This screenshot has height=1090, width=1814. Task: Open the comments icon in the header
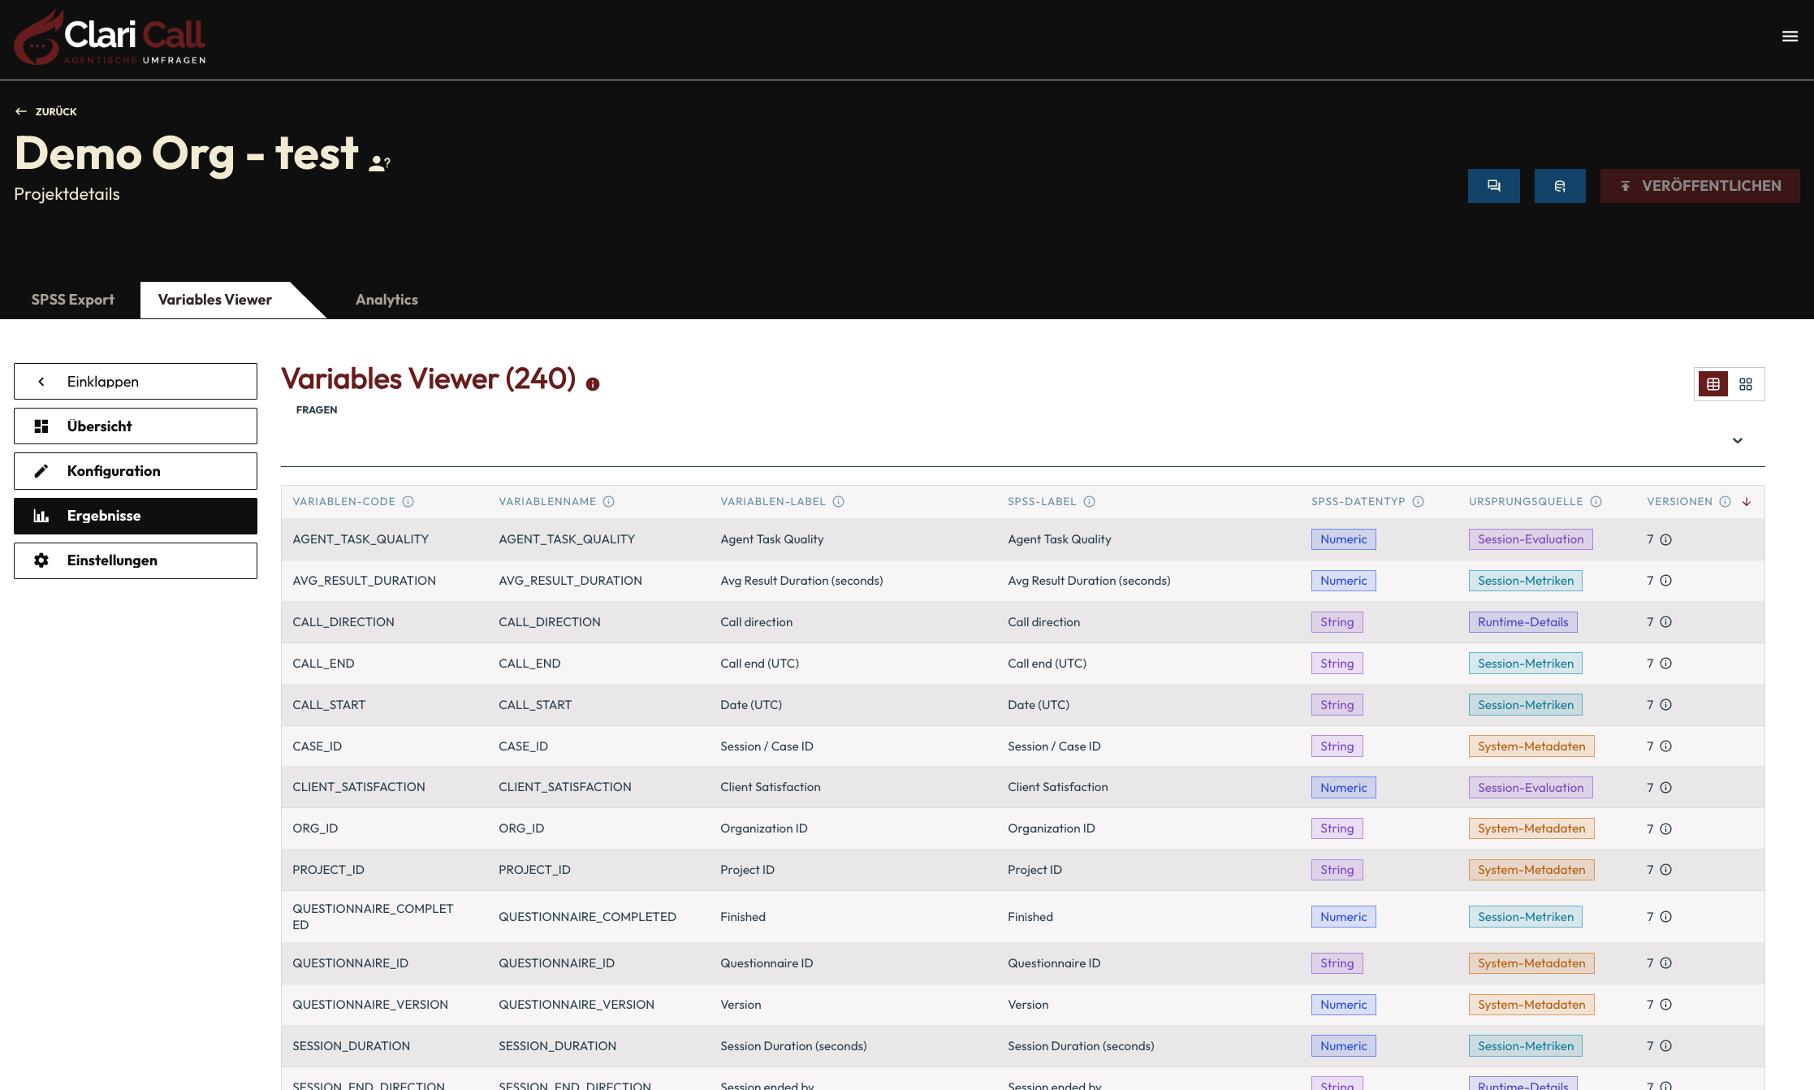(1493, 185)
